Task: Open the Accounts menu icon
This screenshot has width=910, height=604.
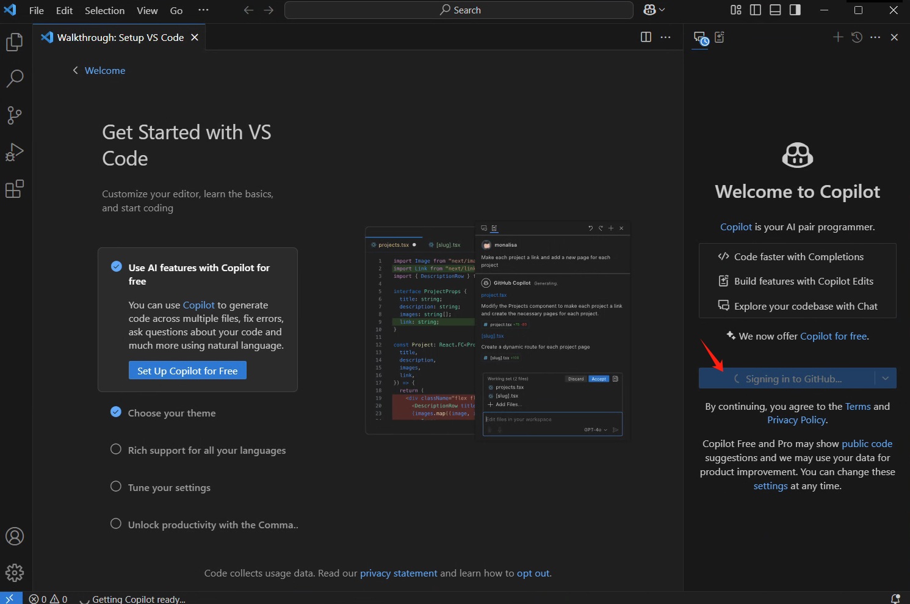Action: (15, 536)
